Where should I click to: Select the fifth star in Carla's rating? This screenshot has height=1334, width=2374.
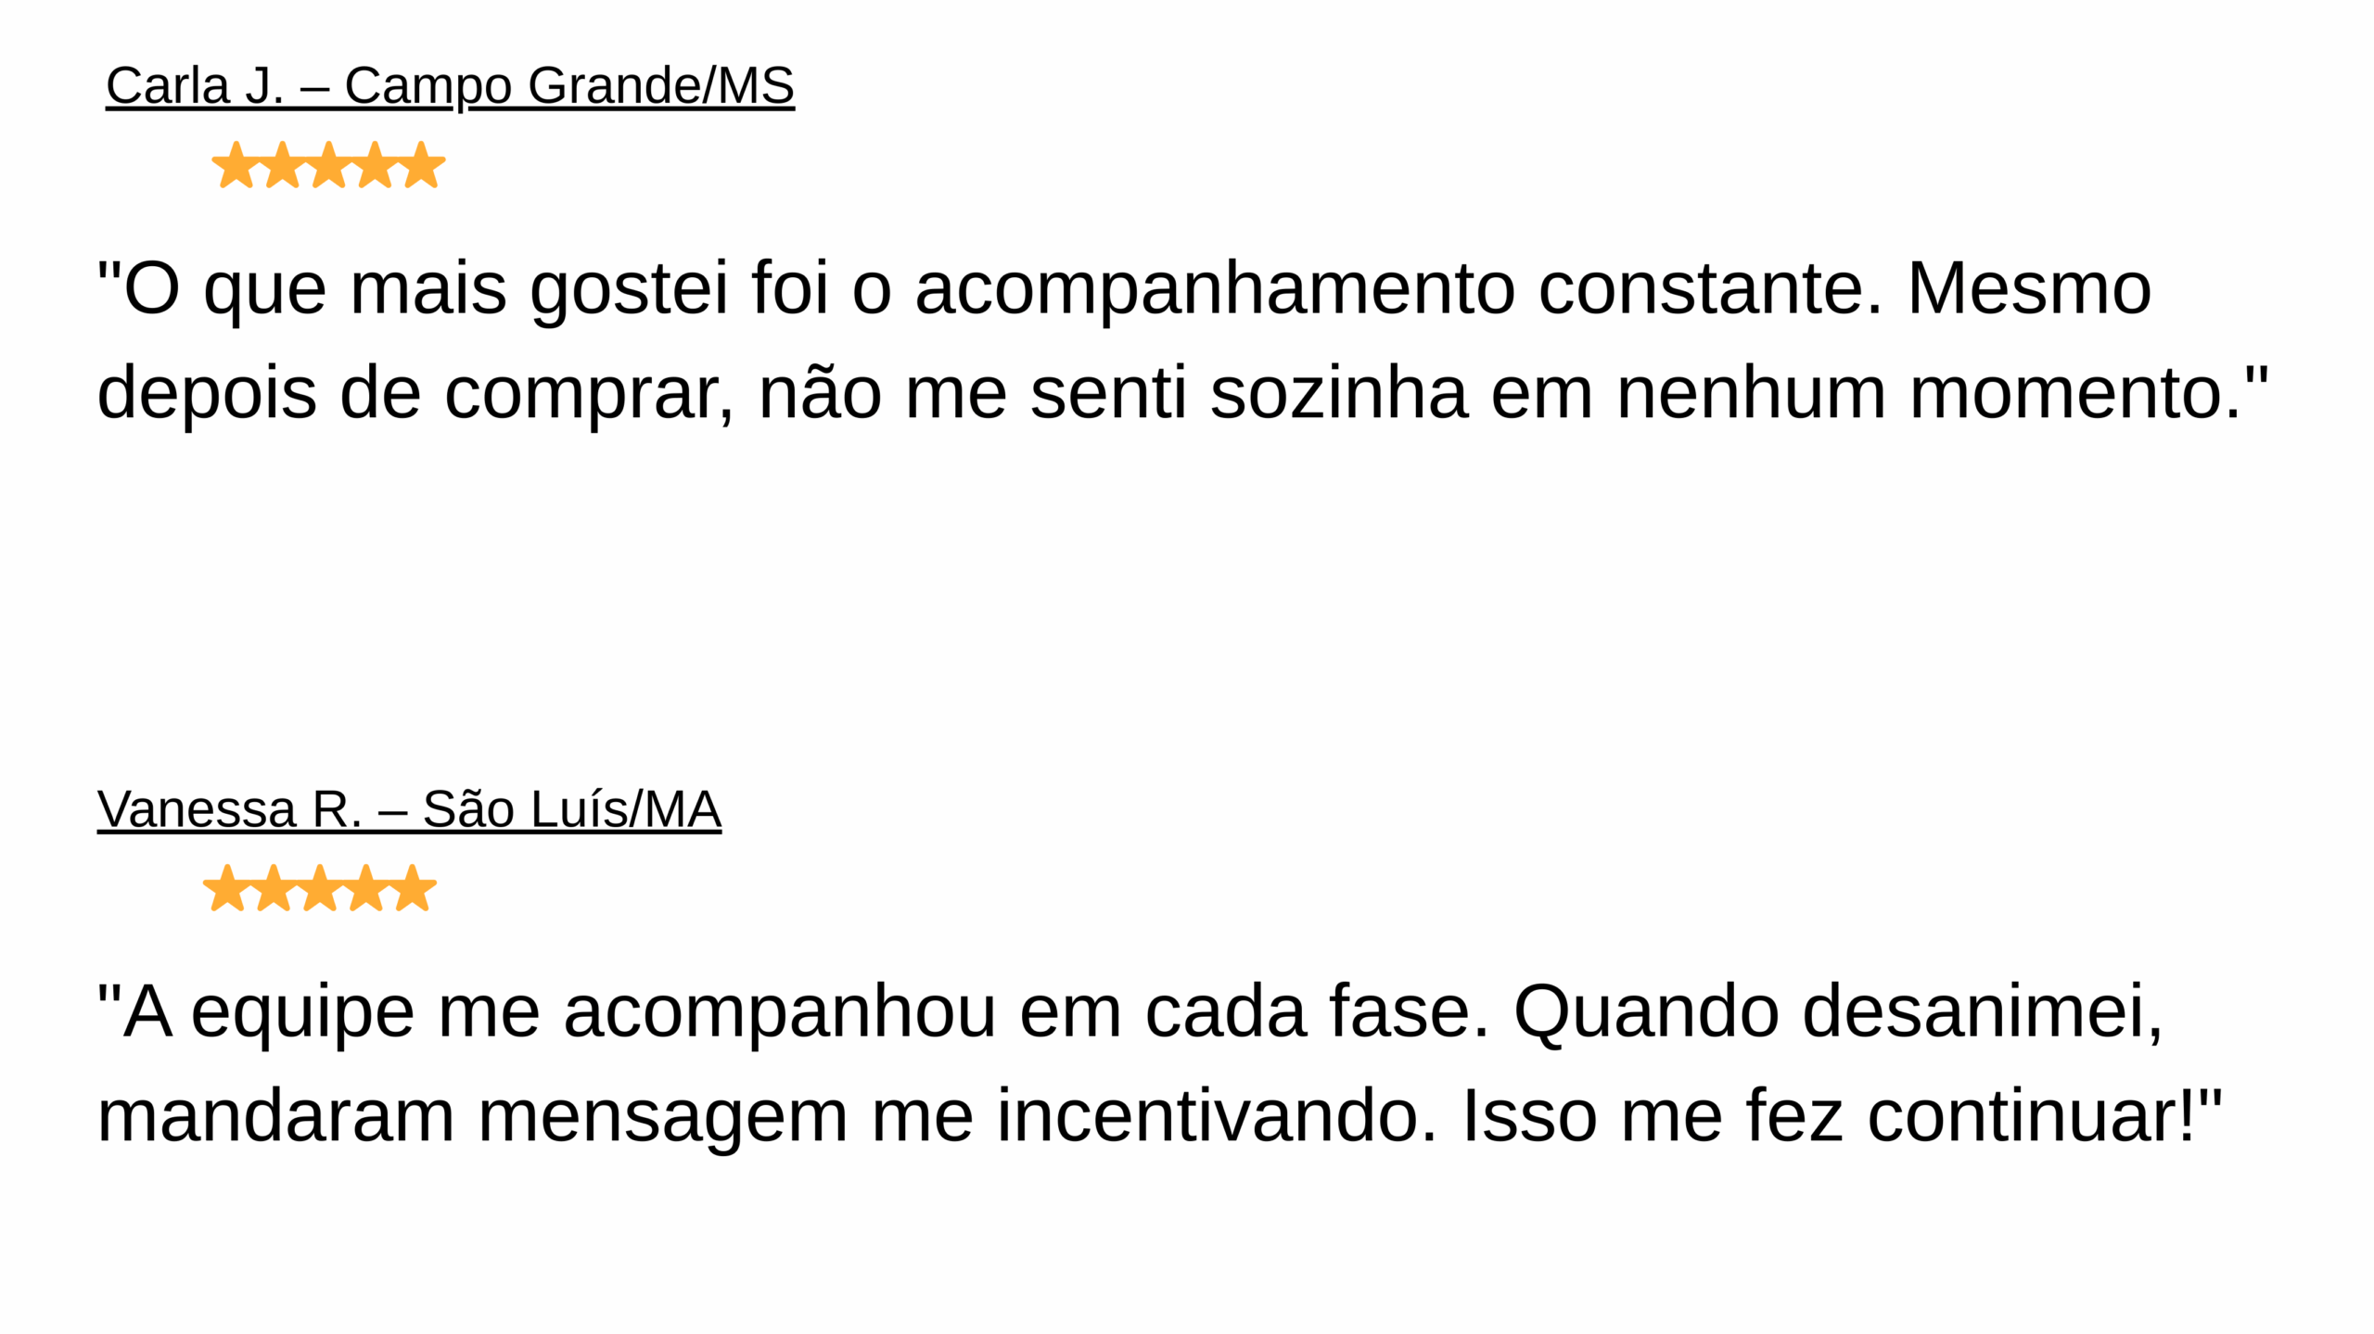pos(421,165)
